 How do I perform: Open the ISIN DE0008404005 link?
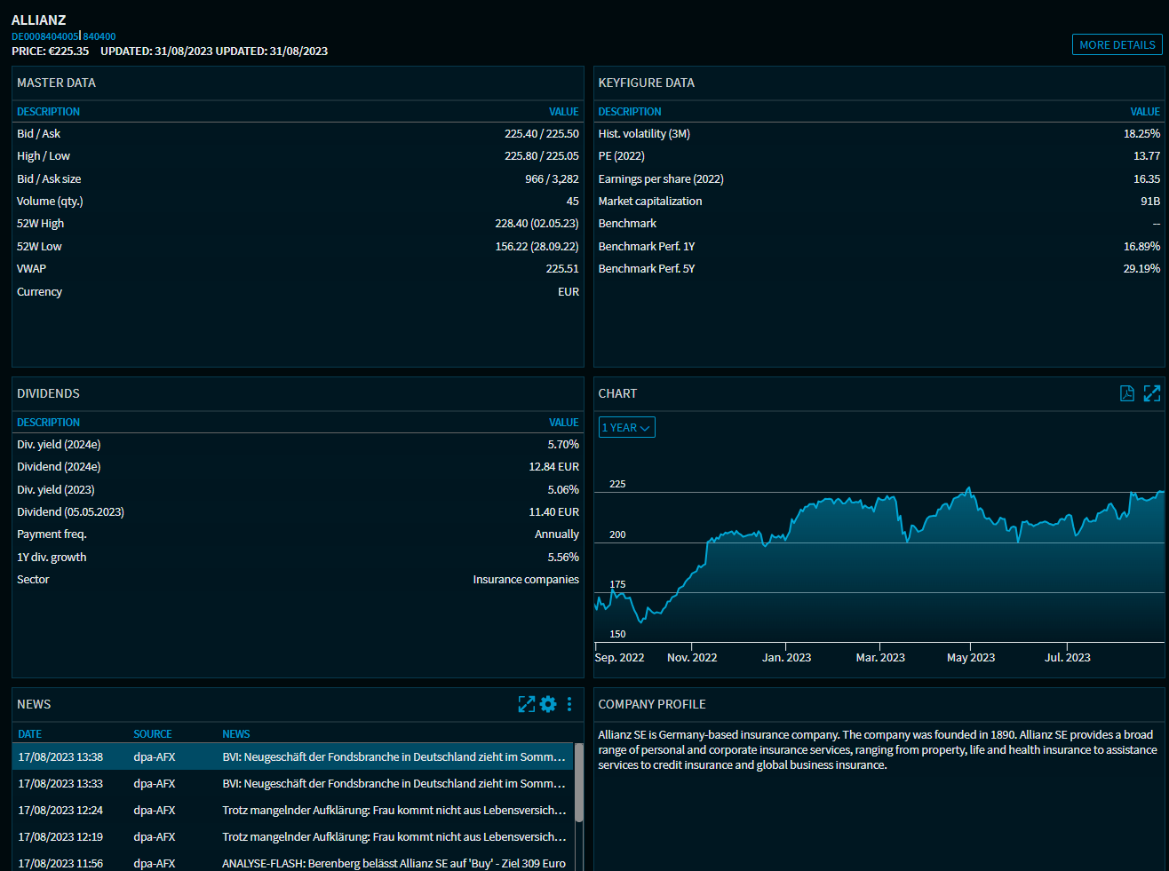(44, 36)
